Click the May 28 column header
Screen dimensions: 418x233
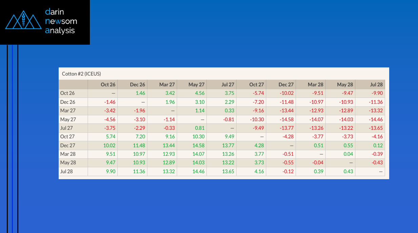click(x=345, y=84)
